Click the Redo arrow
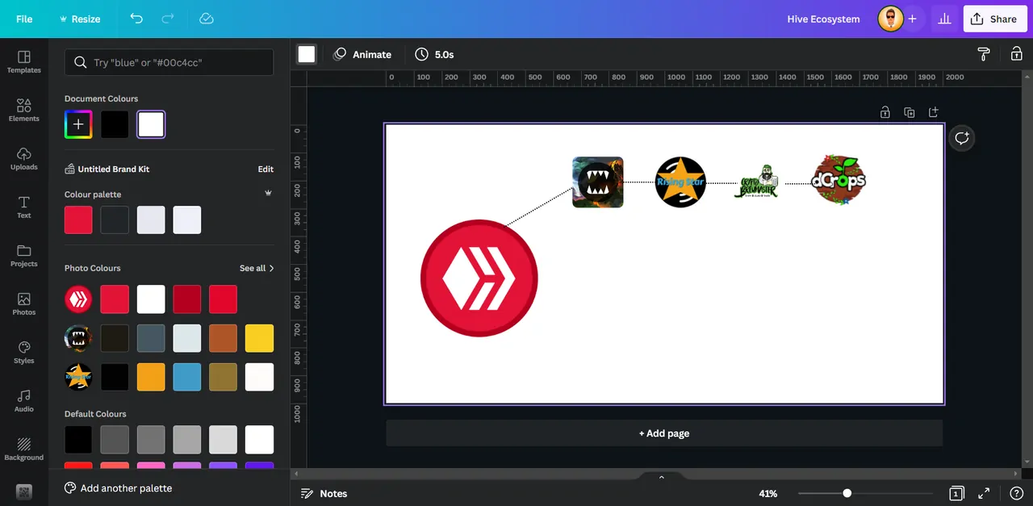This screenshot has height=506, width=1033. (168, 19)
